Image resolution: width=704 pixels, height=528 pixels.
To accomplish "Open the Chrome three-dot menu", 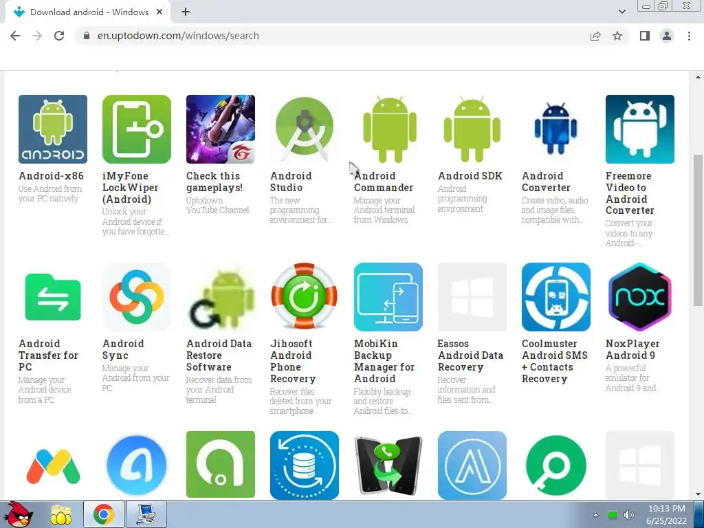I will pos(689,36).
